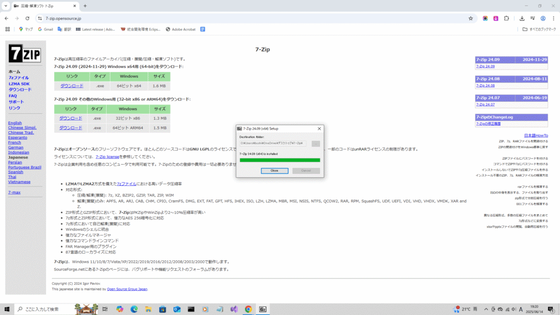Open the 7-Zip 24.08 news link
This screenshot has width=560, height=315.
point(486,86)
